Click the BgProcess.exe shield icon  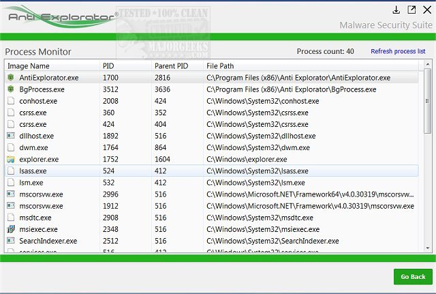click(x=11, y=89)
